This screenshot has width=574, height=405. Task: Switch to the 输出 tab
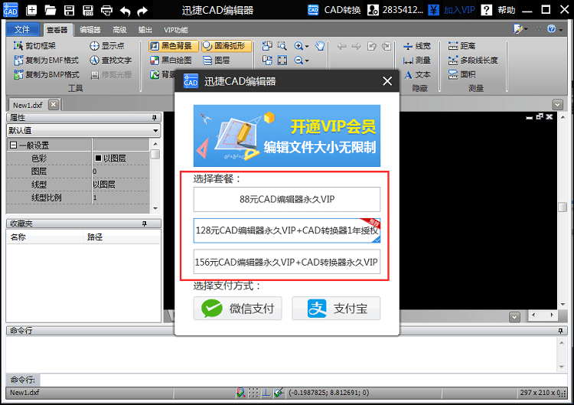[x=145, y=30]
